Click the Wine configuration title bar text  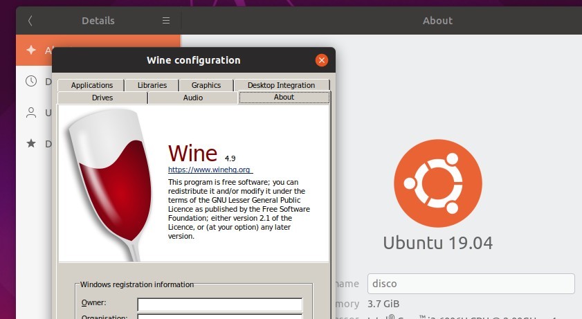[193, 60]
